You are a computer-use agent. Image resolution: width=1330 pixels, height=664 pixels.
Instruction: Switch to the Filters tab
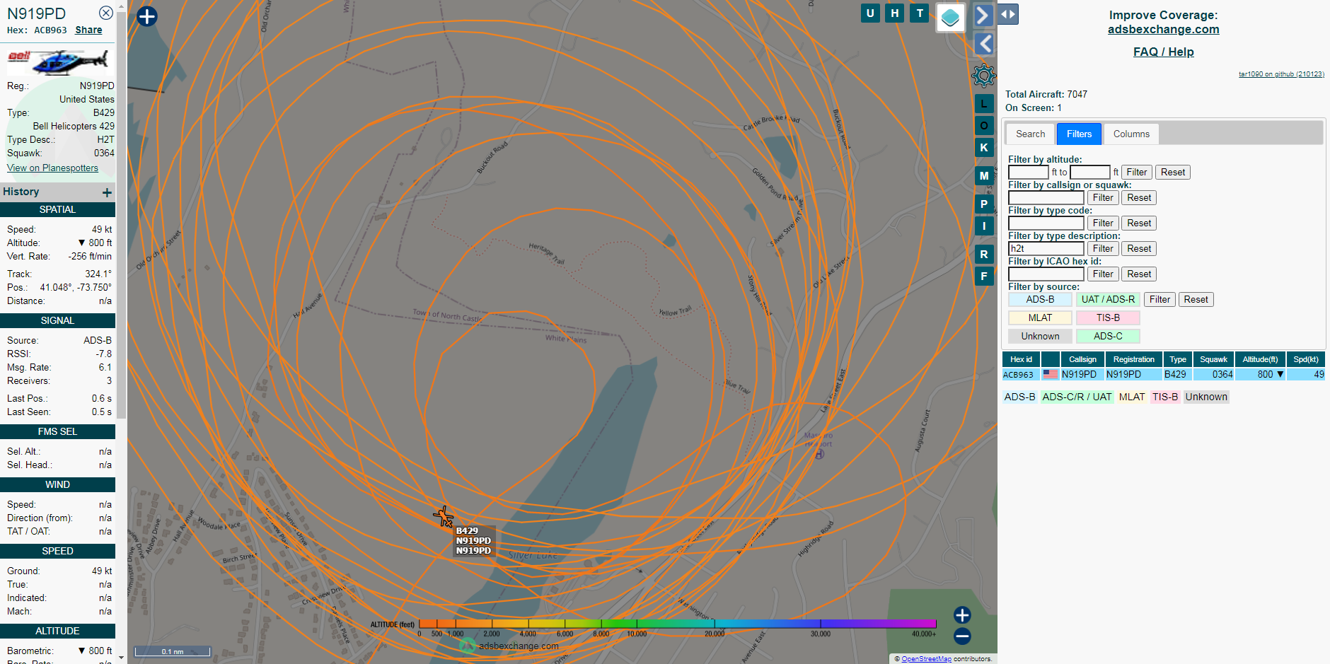(1079, 134)
